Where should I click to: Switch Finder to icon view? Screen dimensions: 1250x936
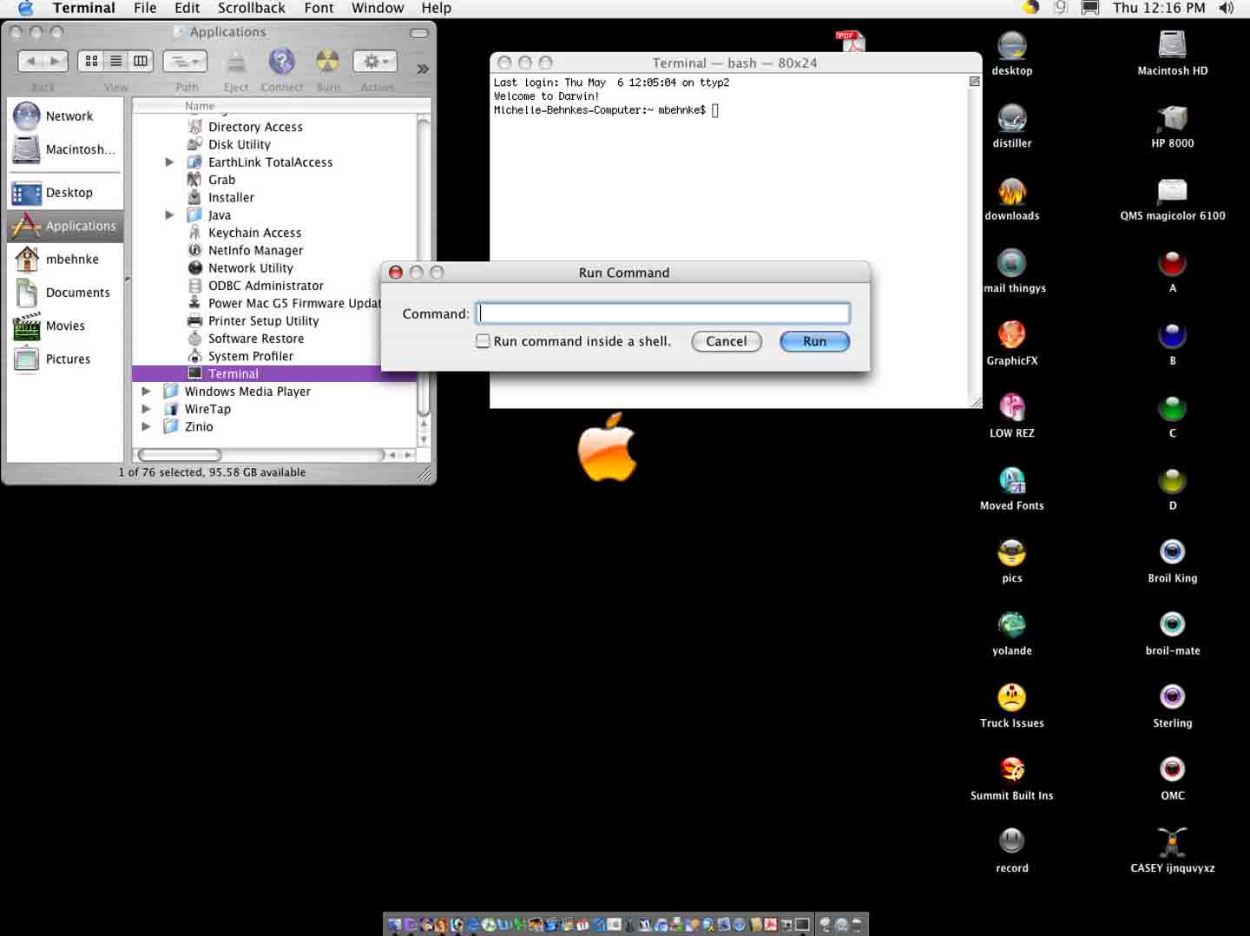point(91,61)
